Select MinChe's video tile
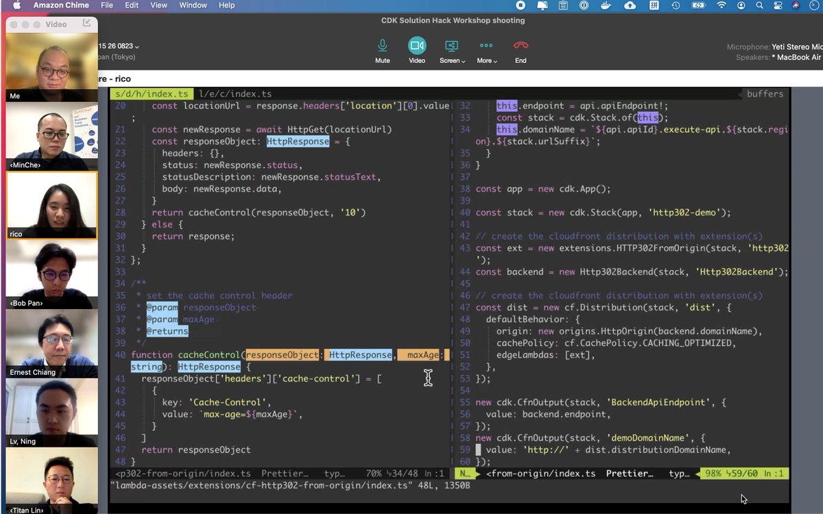Viewport: 823px width, 514px height. click(51, 136)
